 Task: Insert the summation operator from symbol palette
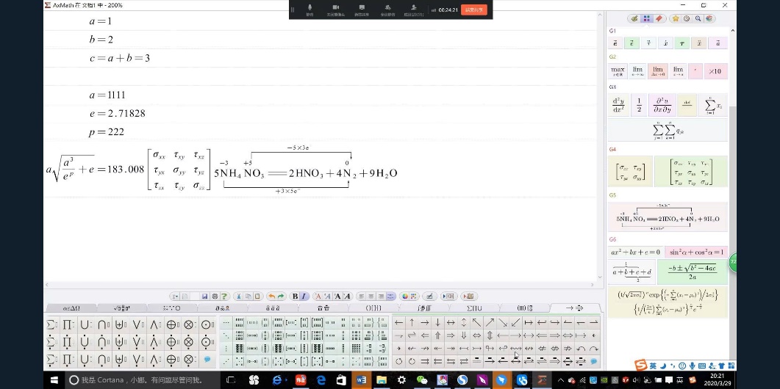pos(51,324)
